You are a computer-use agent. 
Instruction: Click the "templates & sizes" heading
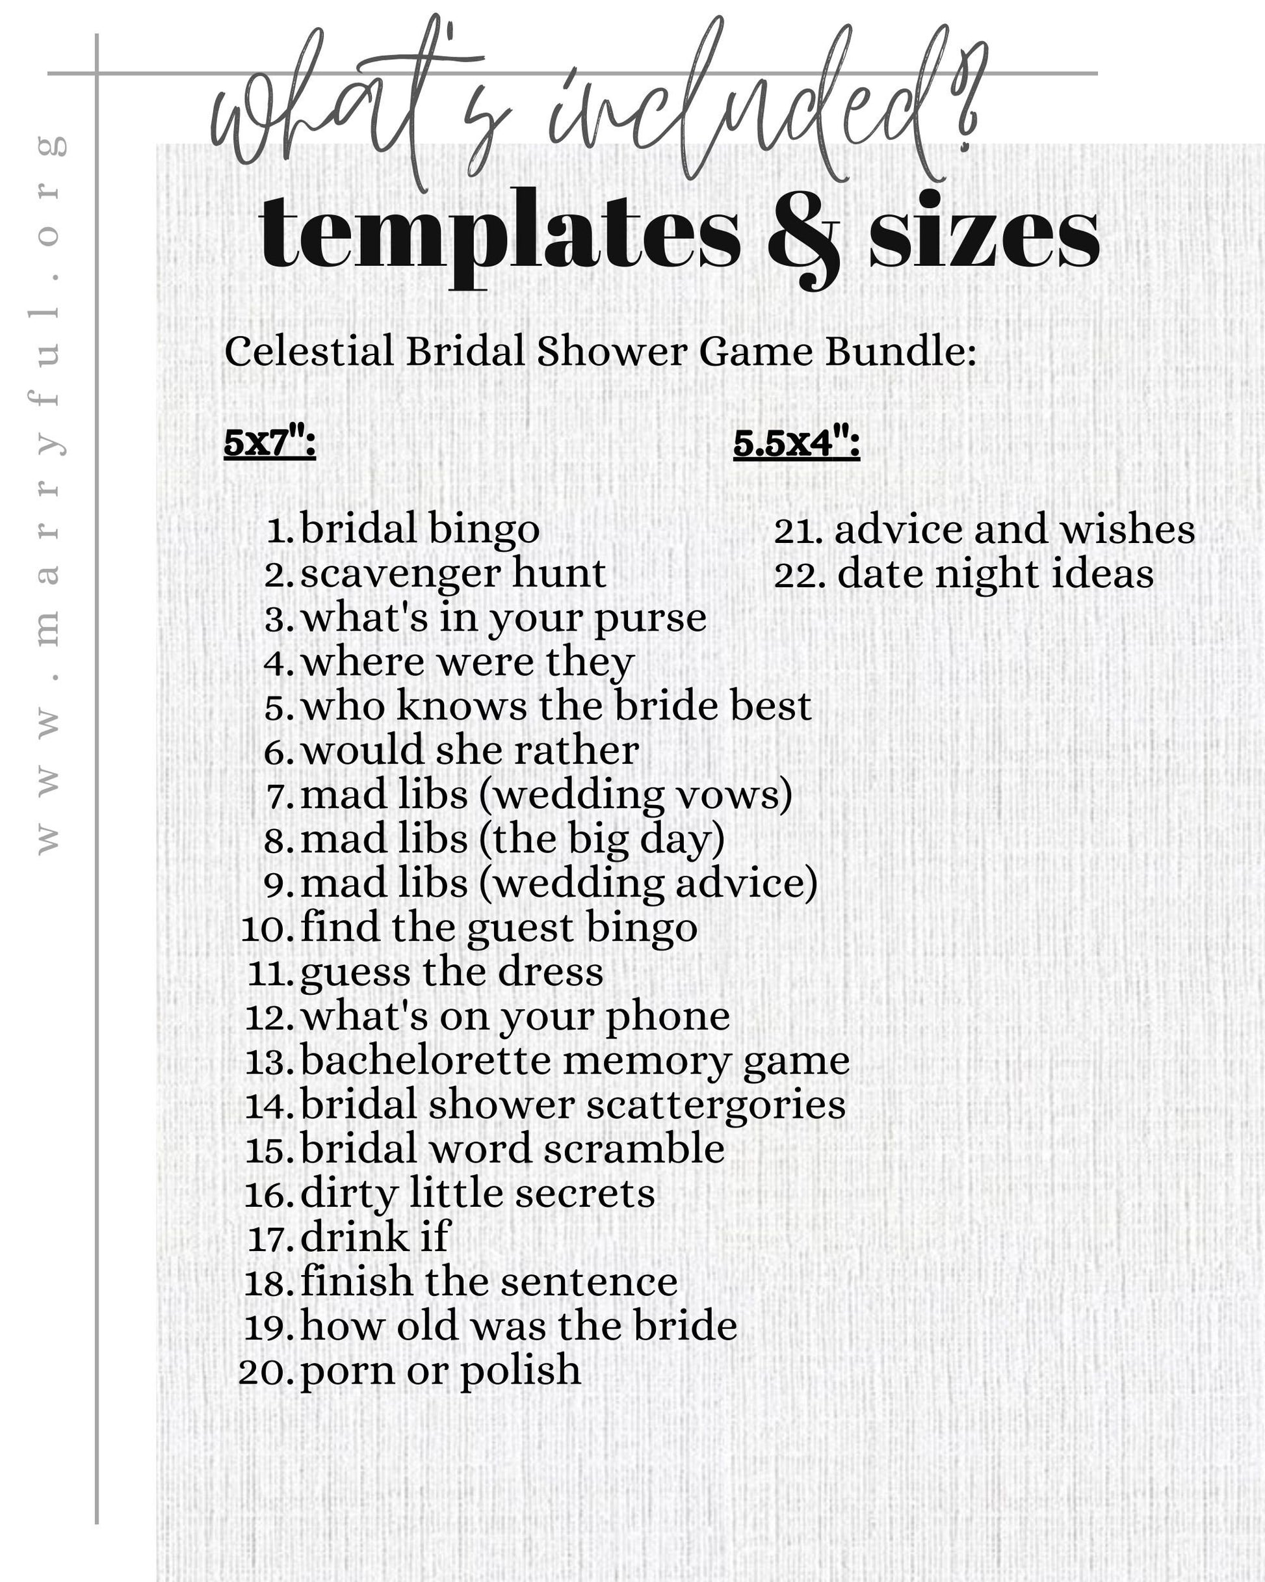pos(679,233)
